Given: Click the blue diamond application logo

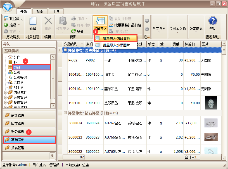Looking at the screenshot, I should [x=8, y=7].
